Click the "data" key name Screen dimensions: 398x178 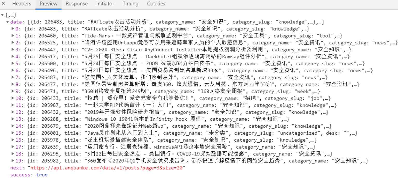tap(16, 22)
